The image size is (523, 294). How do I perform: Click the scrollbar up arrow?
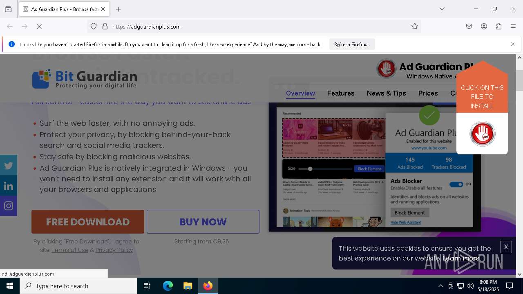(x=519, y=58)
